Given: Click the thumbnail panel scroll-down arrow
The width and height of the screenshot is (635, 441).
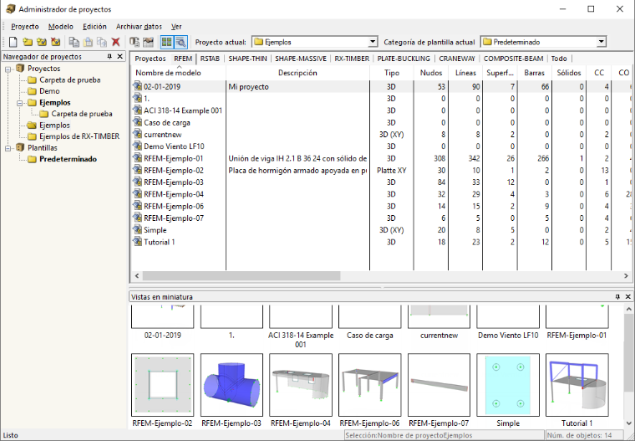Looking at the screenshot, I should pyautogui.click(x=628, y=423).
